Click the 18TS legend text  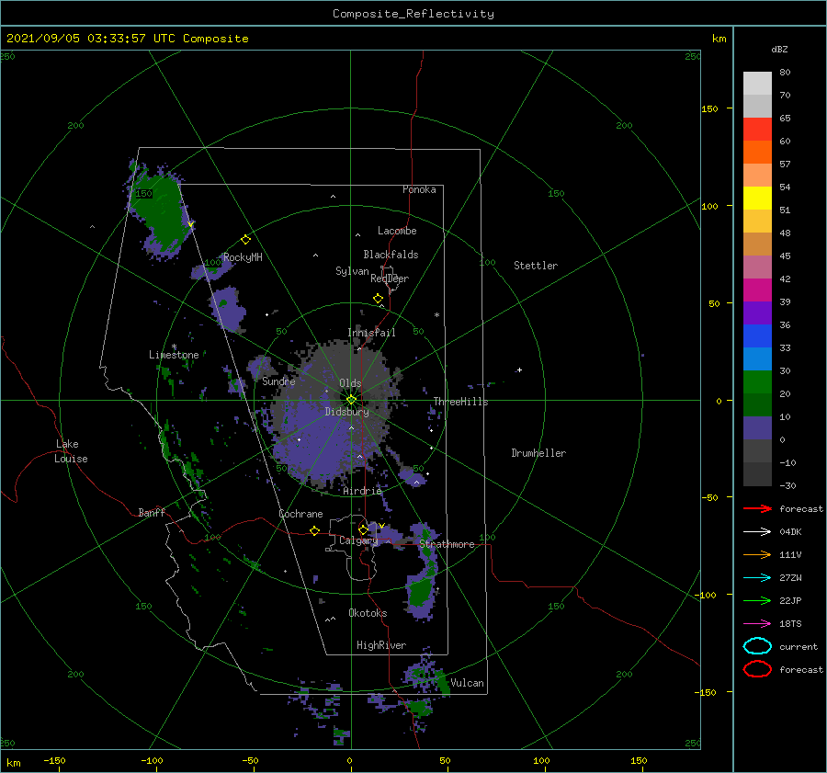790,624
